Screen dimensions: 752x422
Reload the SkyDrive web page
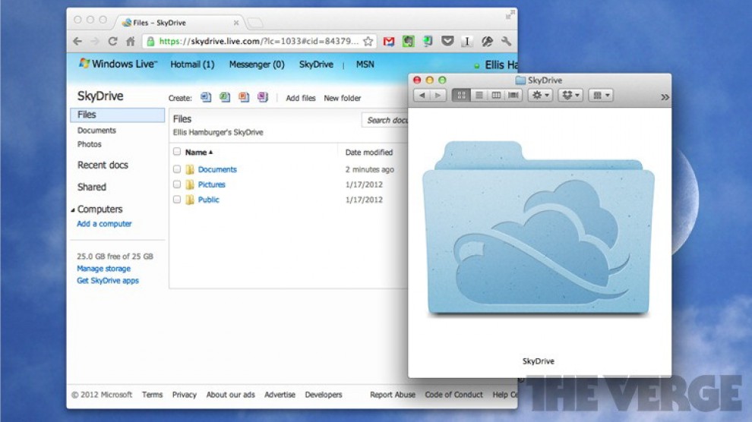112,42
